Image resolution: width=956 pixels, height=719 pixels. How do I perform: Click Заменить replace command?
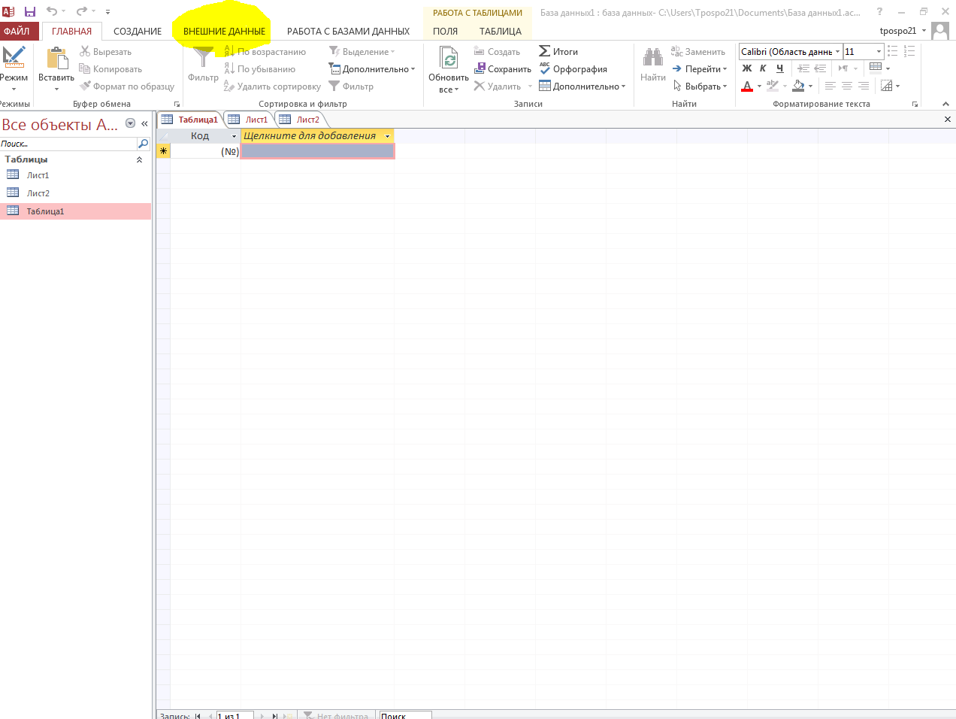698,52
